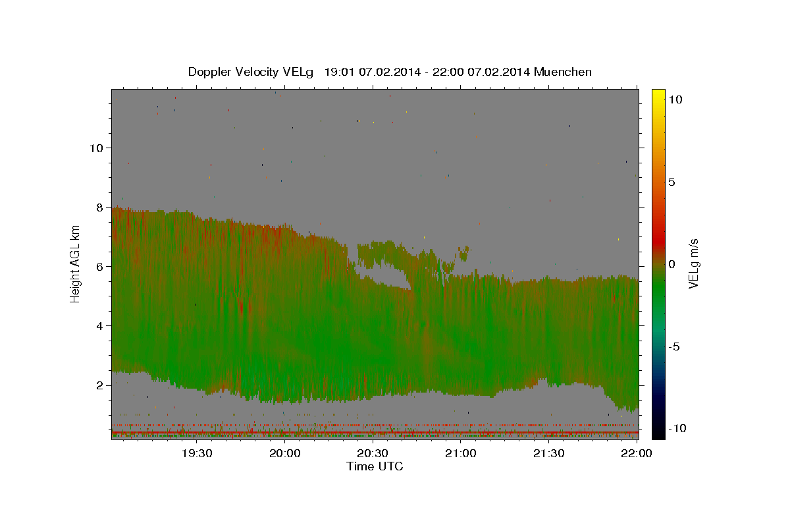This screenshot has height=527, width=790.
Task: Click the colorbar value -10 label
Action: pos(677,429)
